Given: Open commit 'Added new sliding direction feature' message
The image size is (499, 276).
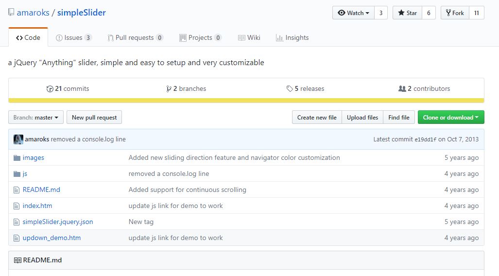Looking at the screenshot, I should pos(234,157).
